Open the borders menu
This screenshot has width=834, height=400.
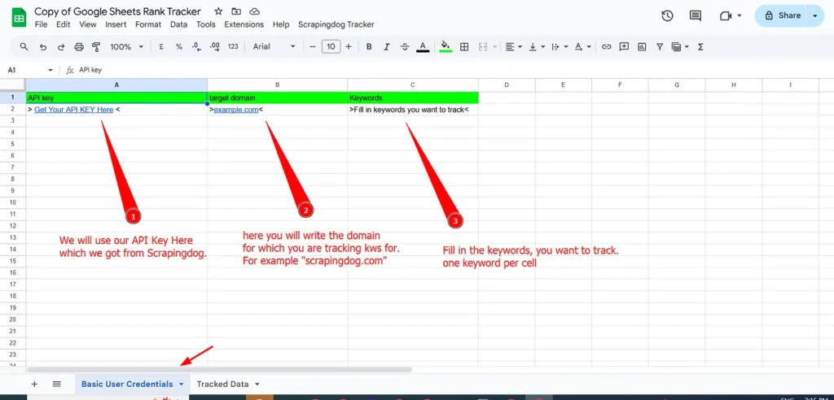tap(463, 46)
